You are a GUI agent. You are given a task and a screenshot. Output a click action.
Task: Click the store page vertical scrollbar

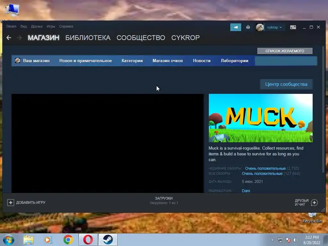coord(324,109)
